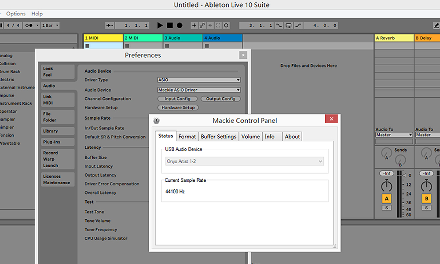
Task: Adjust the A Reverb volume fader handle
Action: coord(386,185)
